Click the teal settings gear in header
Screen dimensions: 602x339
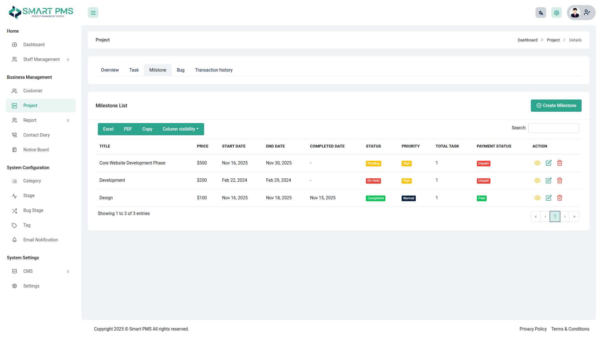pyautogui.click(x=557, y=13)
